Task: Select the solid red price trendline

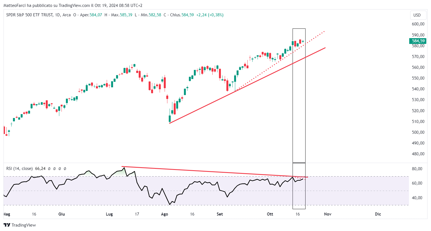Action: tap(247, 85)
